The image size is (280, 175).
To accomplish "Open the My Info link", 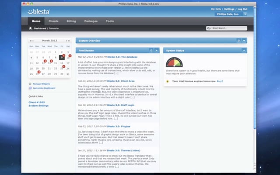I will pos(216,9).
